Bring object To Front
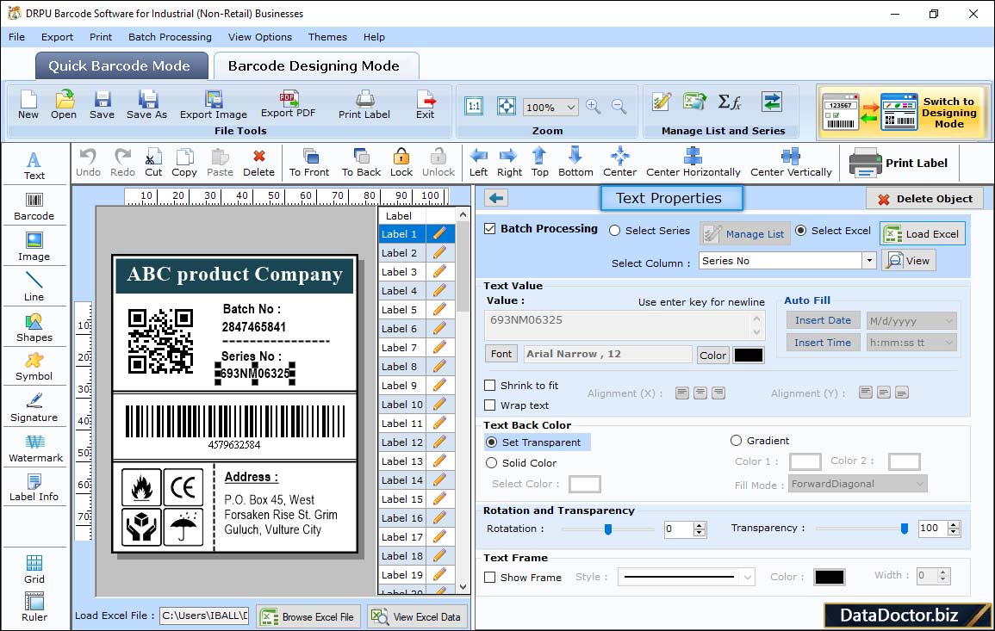The width and height of the screenshot is (995, 631). pyautogui.click(x=309, y=163)
